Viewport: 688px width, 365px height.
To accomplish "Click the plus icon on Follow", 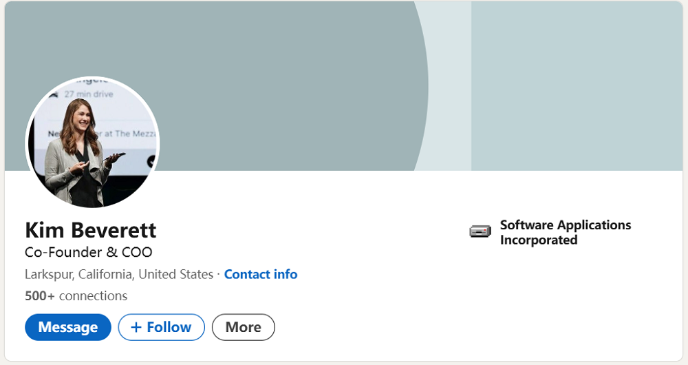I will click(136, 327).
